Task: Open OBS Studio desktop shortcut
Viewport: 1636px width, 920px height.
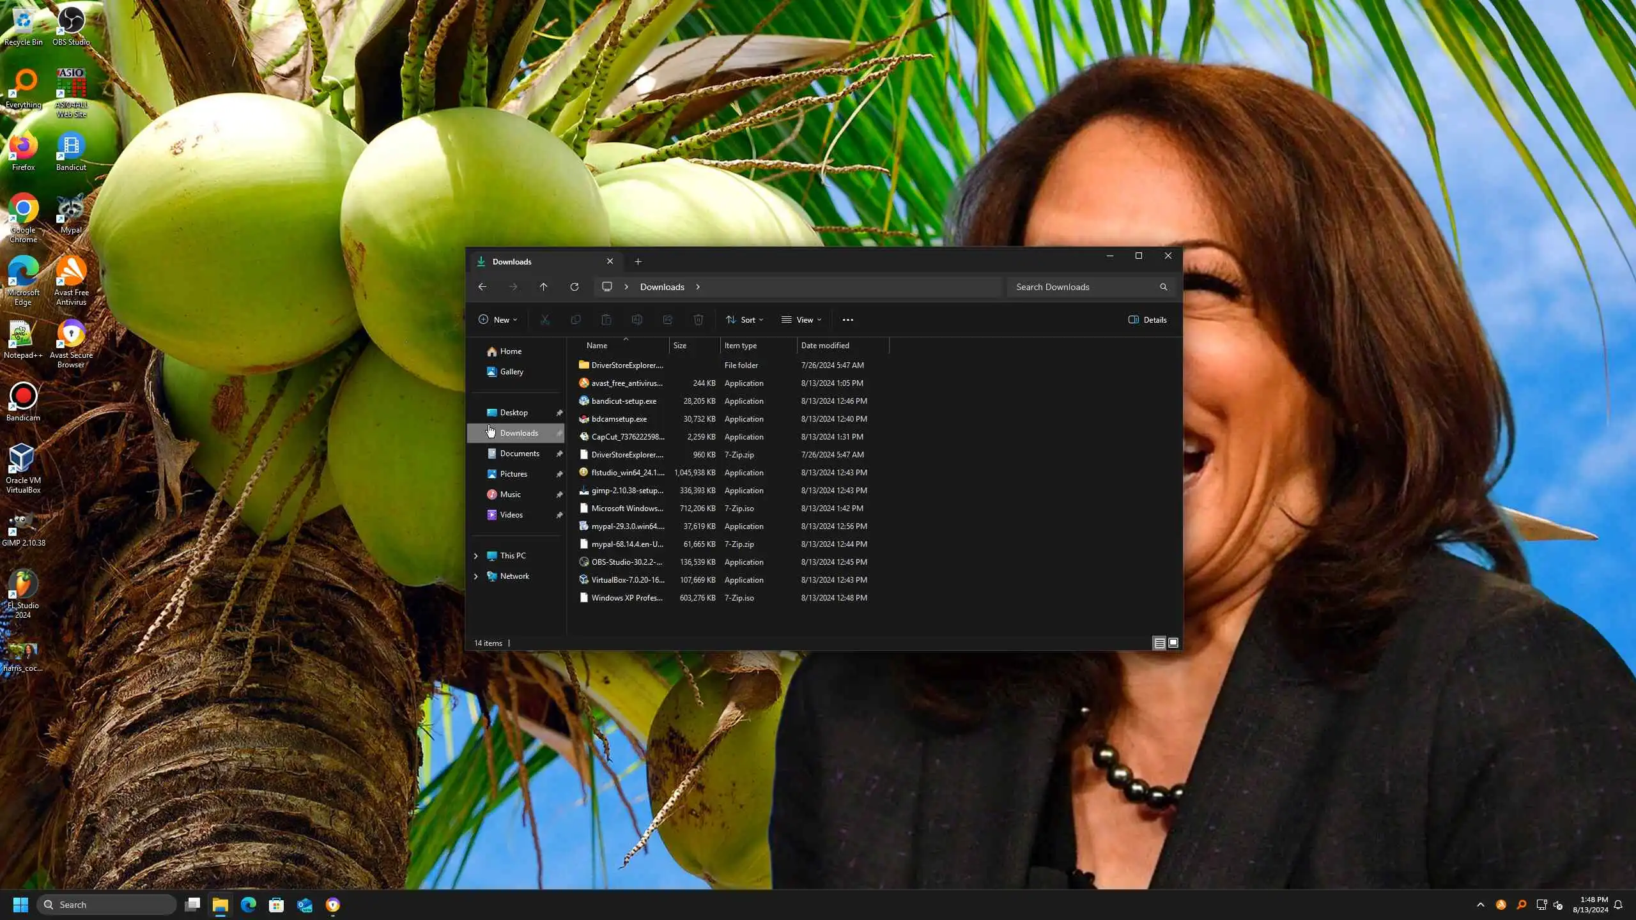Action: (x=71, y=26)
